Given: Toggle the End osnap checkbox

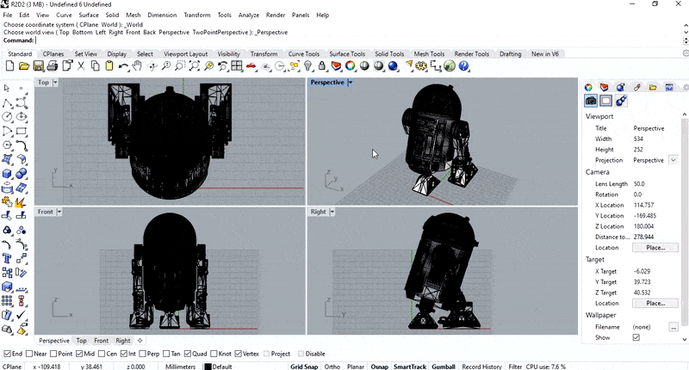Looking at the screenshot, I should [x=7, y=354].
